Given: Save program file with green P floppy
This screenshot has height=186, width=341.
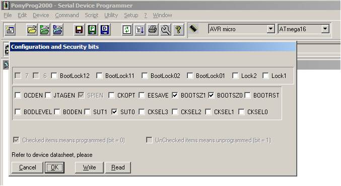Looking at the screenshot, I should pos(92,30).
